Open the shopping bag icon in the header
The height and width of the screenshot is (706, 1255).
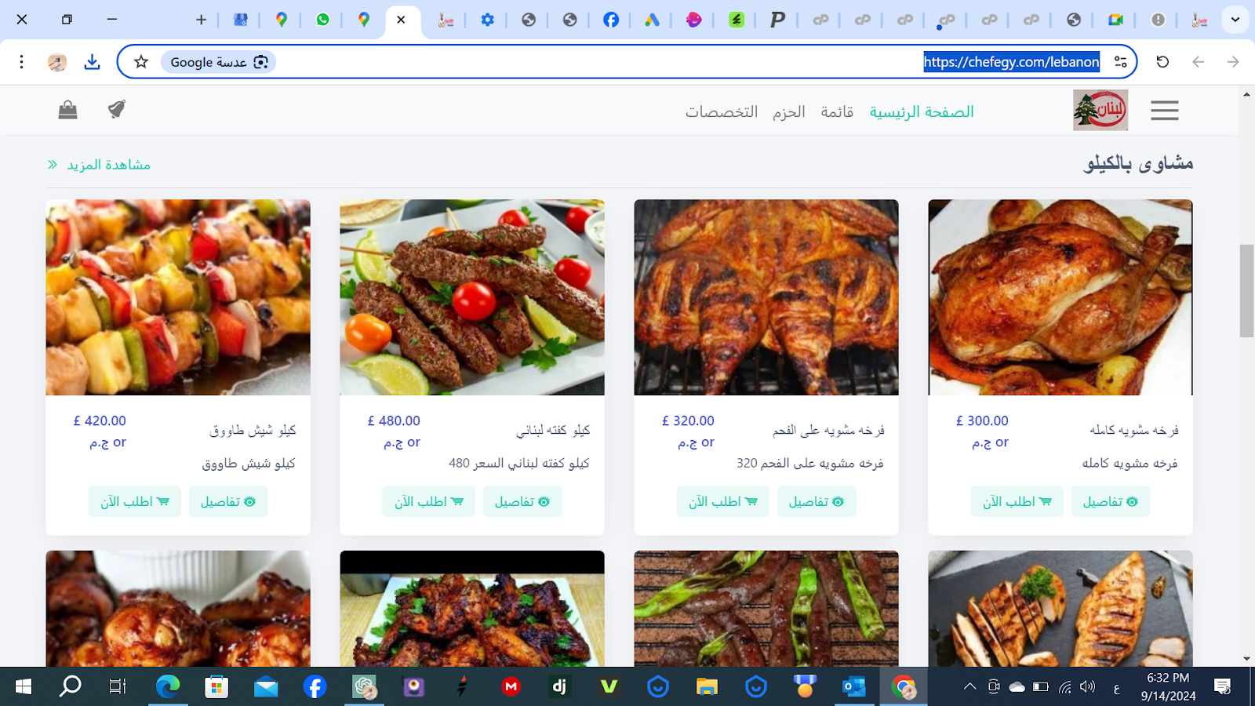point(68,110)
